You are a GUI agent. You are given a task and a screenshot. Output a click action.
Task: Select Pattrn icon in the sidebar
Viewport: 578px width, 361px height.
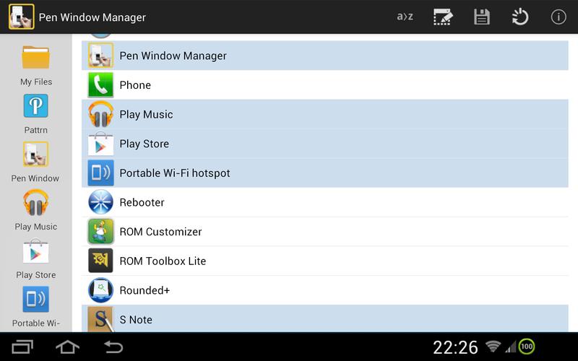point(36,113)
